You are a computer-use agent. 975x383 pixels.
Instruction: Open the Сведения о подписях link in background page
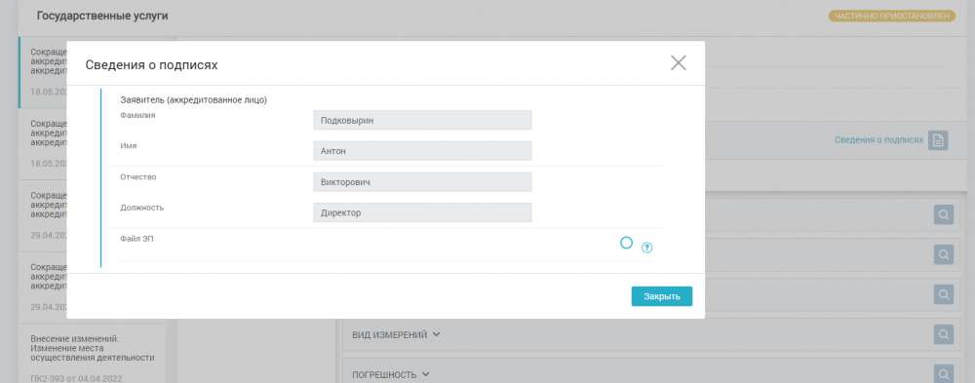878,140
